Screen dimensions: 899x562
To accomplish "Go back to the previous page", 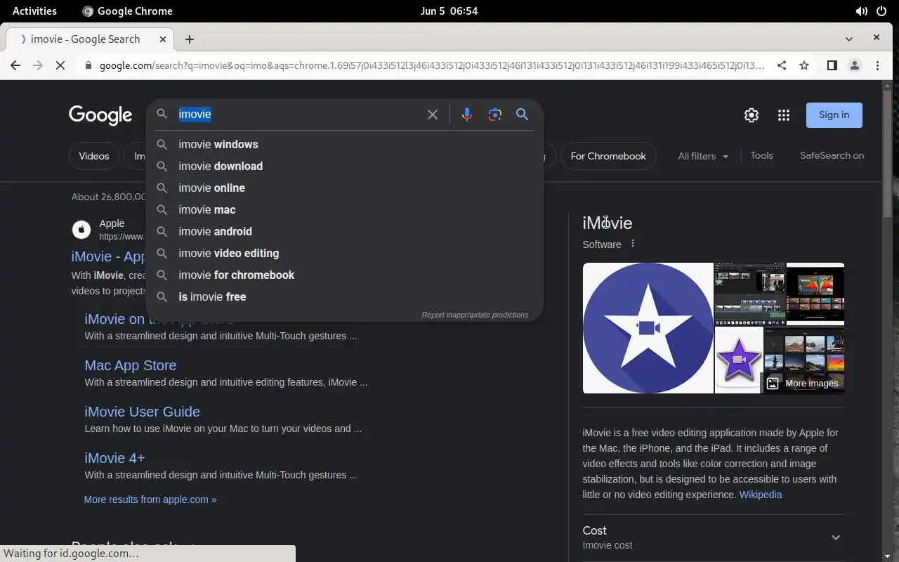I will (15, 65).
